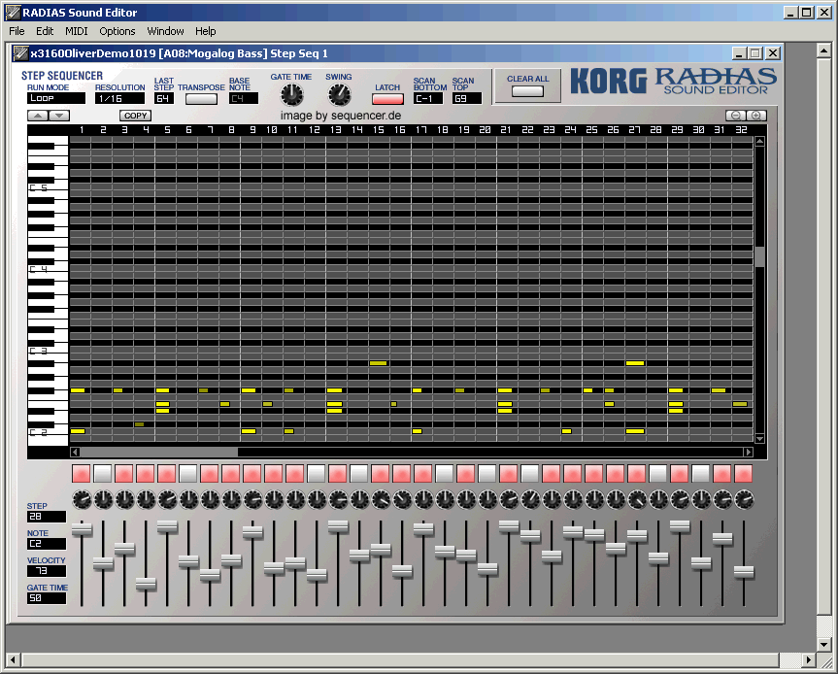The height and width of the screenshot is (674, 838).
Task: Click the Base Note C4 field
Action: [244, 98]
